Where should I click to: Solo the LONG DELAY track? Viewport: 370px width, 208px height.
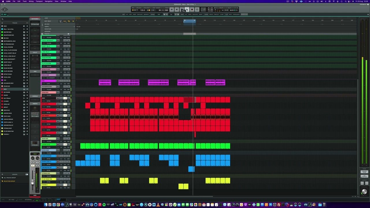[65, 52]
